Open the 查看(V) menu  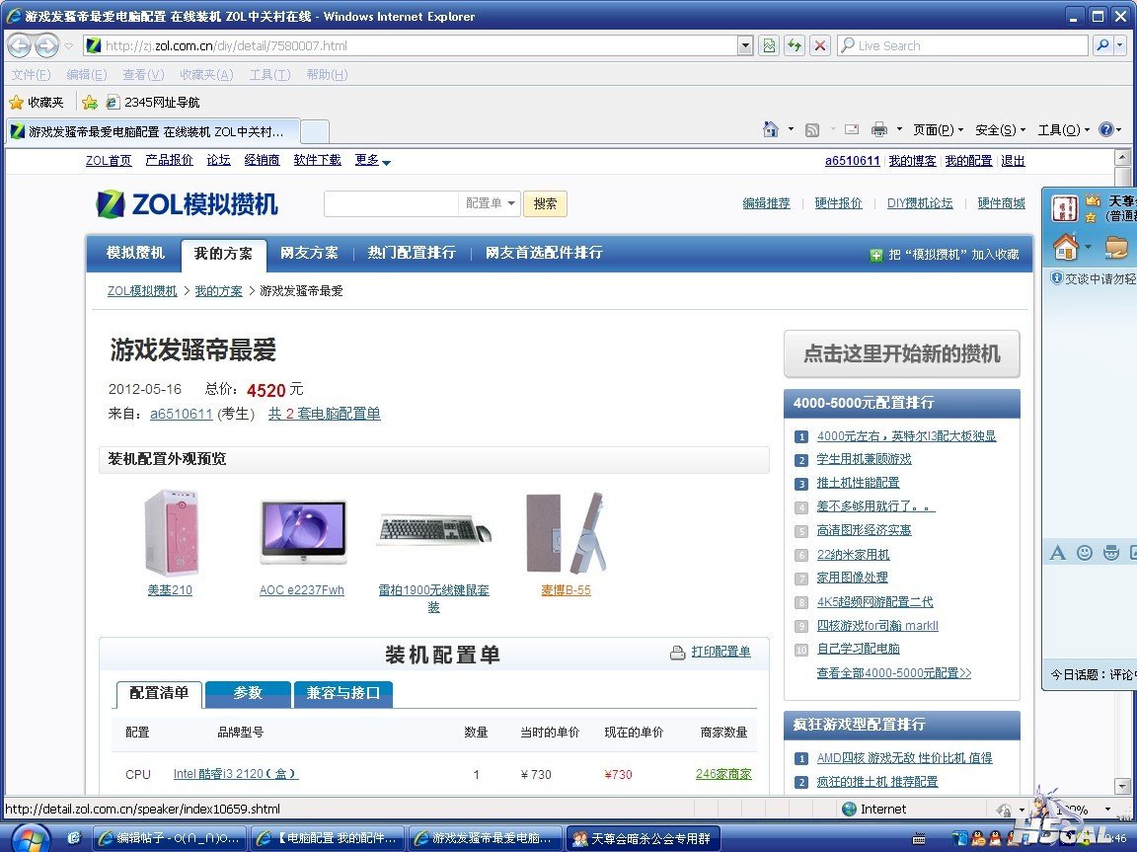pos(143,75)
